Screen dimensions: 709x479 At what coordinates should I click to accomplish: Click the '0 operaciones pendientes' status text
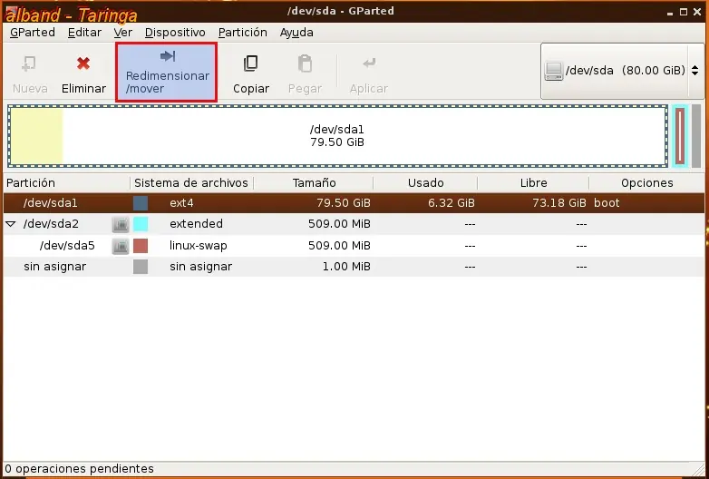[80, 469]
